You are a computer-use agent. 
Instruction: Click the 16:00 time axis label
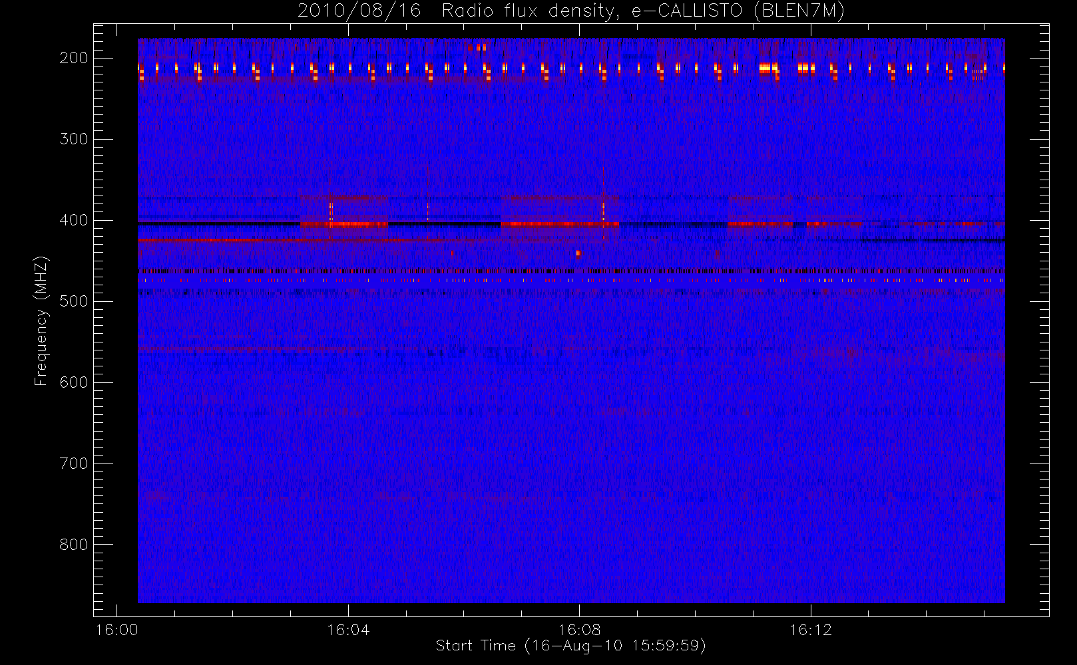pyautogui.click(x=117, y=630)
